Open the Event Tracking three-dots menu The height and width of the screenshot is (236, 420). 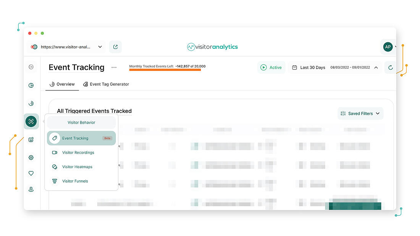(114, 67)
